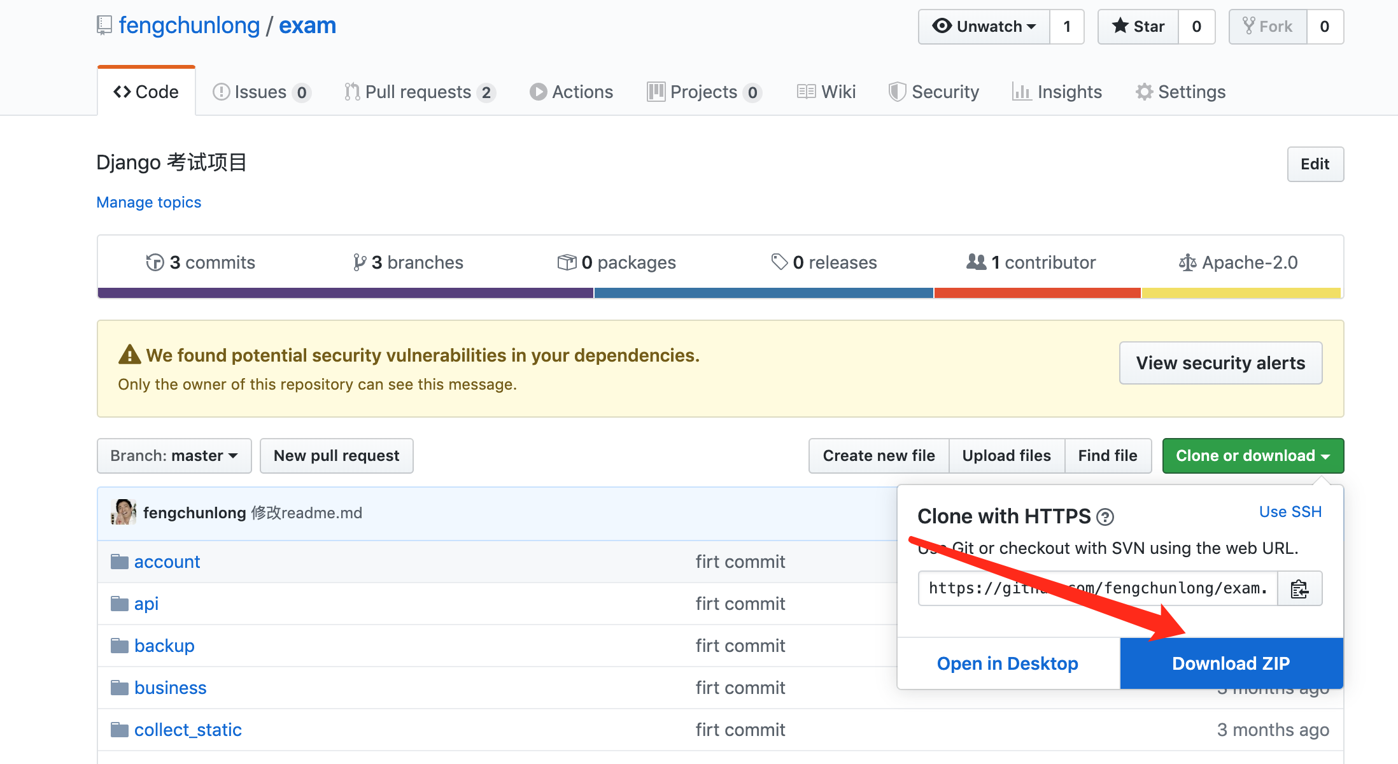Click the packages box icon

[x=567, y=262]
